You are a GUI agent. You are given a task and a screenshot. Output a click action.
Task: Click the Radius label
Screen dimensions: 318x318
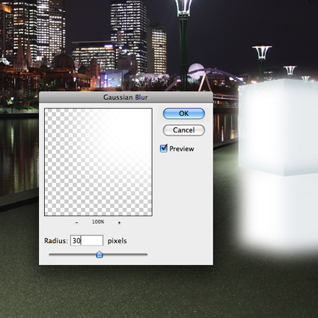point(56,241)
